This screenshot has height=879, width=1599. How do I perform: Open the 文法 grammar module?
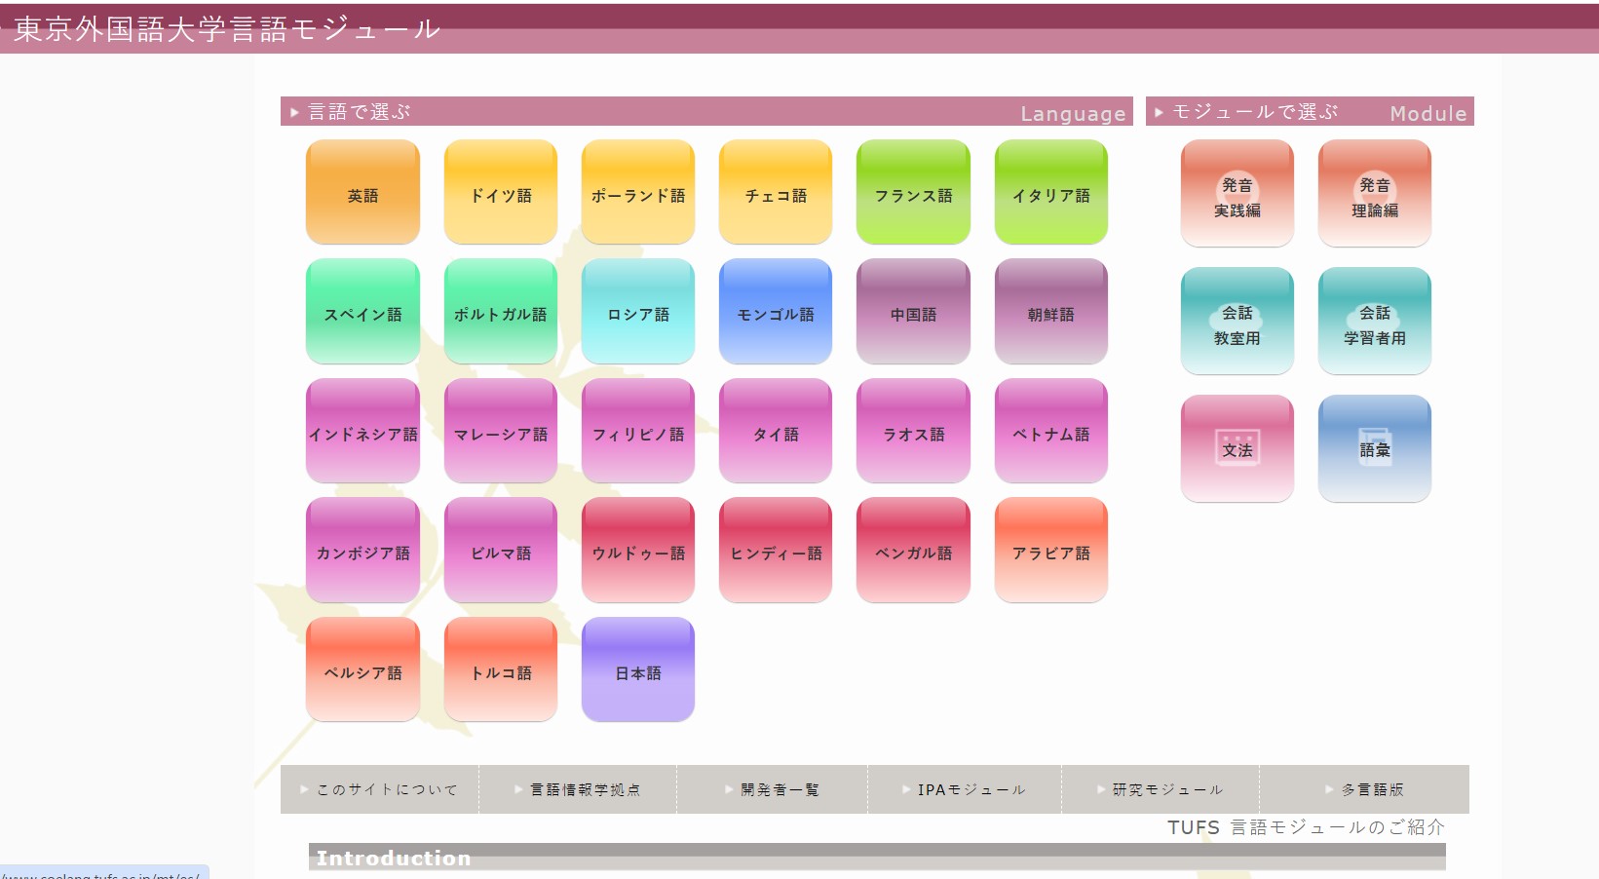pyautogui.click(x=1237, y=448)
